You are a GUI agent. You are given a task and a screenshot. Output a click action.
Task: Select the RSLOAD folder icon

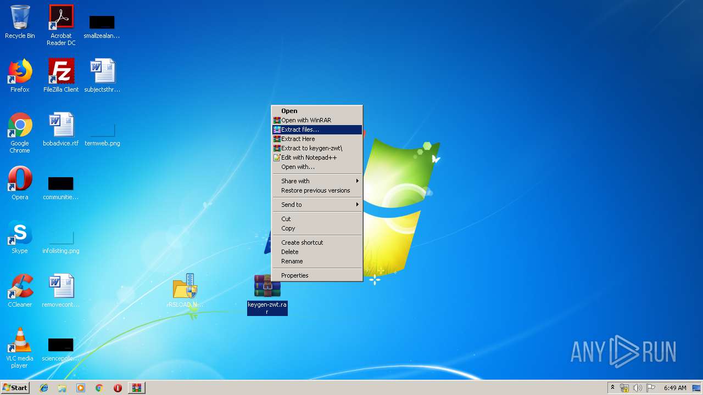pyautogui.click(x=185, y=291)
